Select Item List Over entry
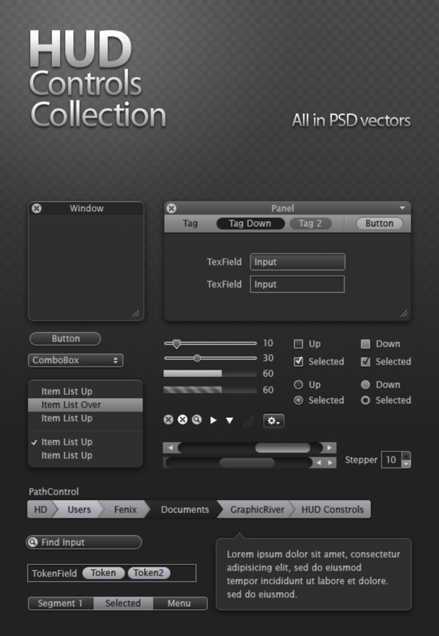The width and height of the screenshot is (439, 636). click(x=85, y=405)
